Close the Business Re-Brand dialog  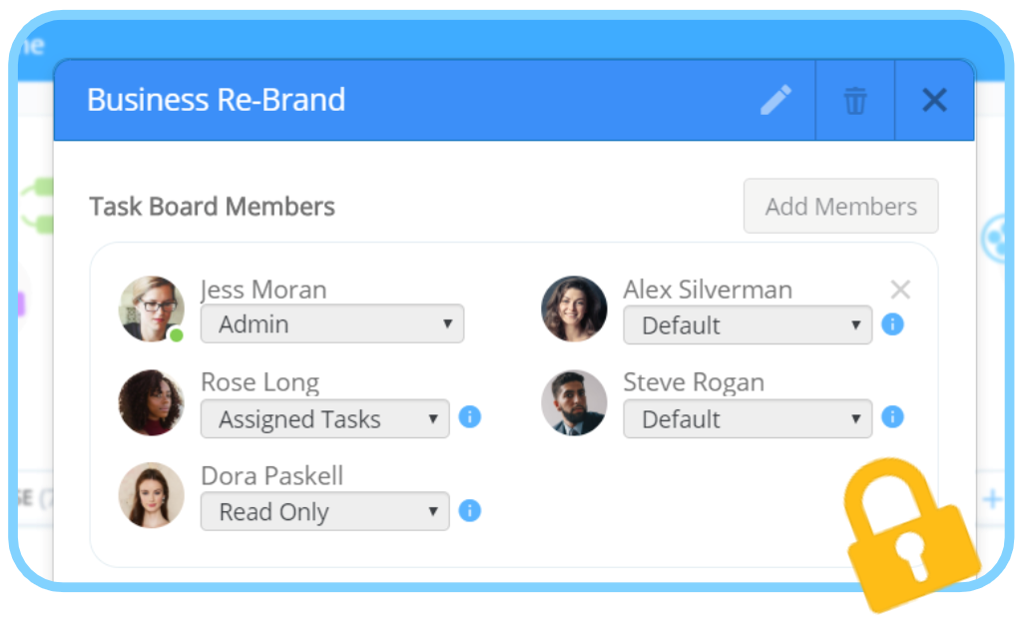pyautogui.click(x=934, y=100)
